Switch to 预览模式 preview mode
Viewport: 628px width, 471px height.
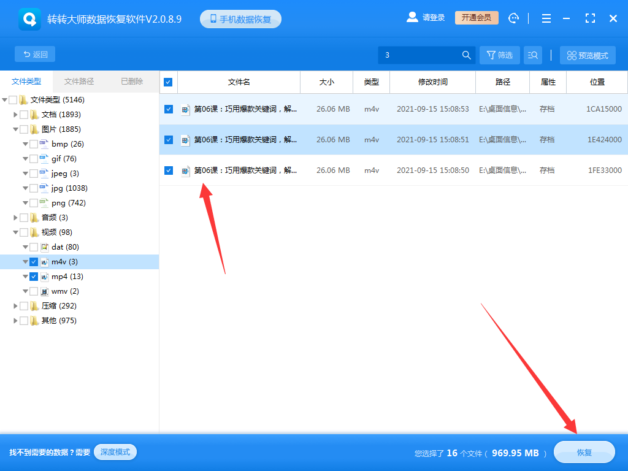coord(587,55)
